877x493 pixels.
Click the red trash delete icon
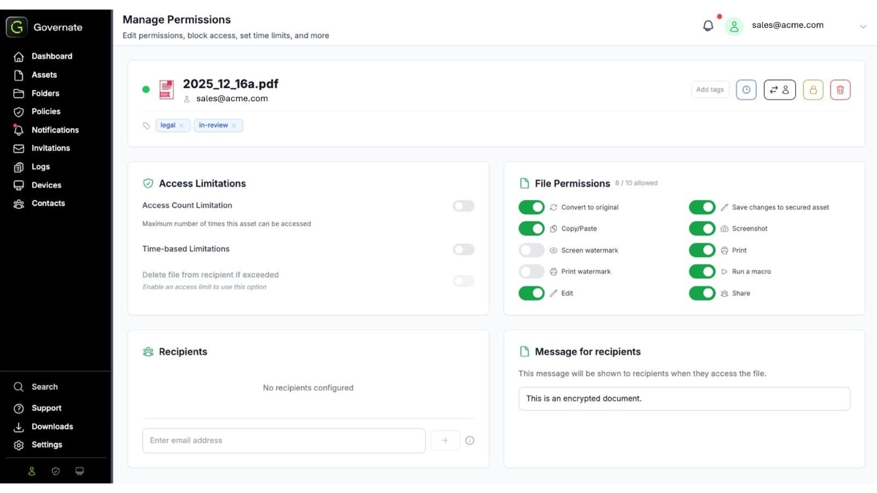click(840, 90)
